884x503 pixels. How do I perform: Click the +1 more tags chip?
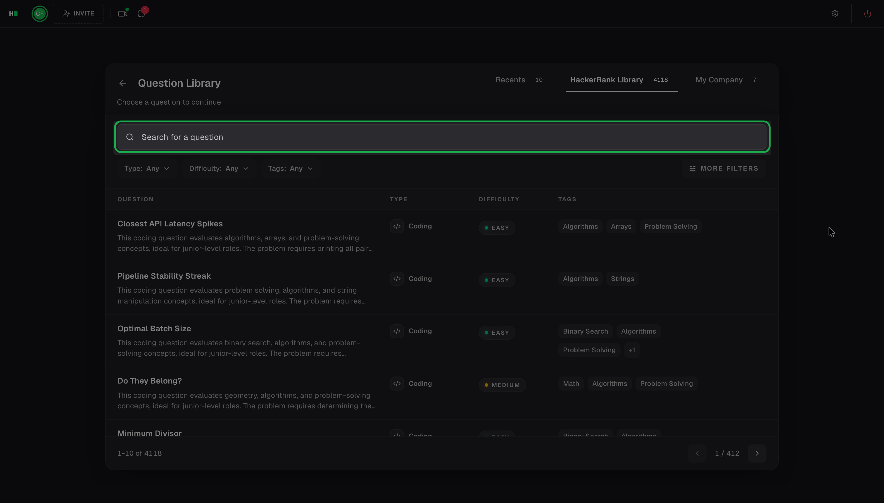[x=632, y=350]
